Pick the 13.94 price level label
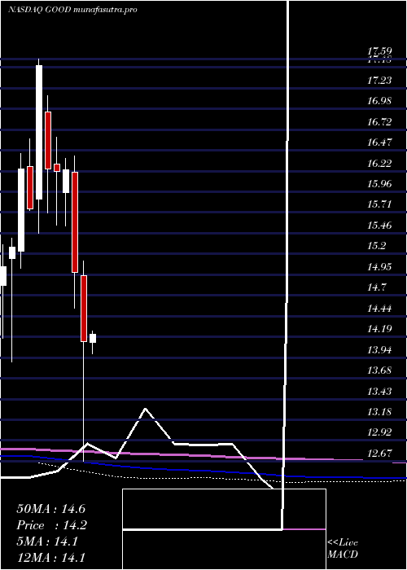This screenshot has height=570, width=407. coord(379,350)
